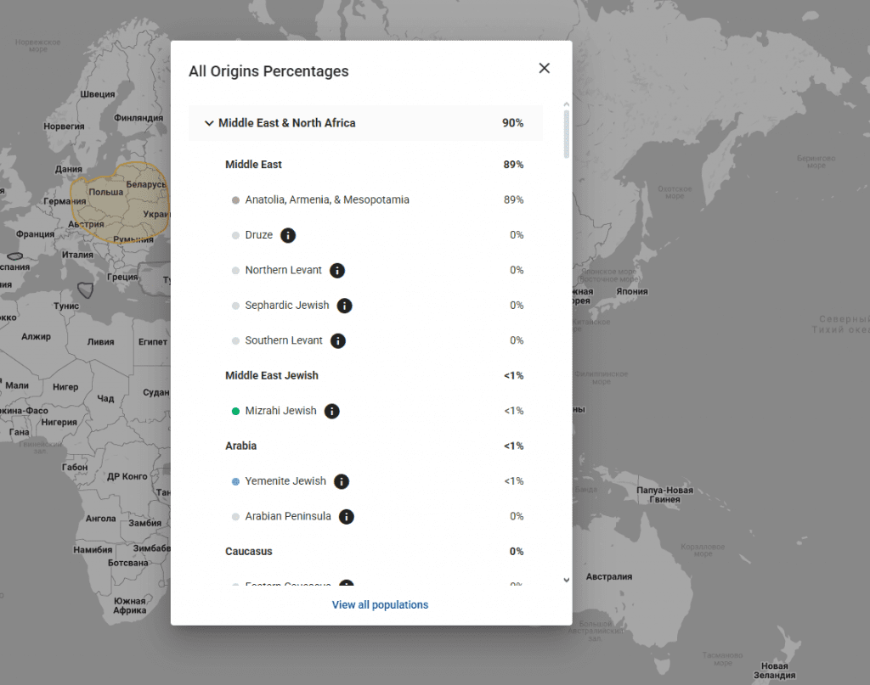View Mizrahi Jewish info icon
This screenshot has height=685, width=870.
click(332, 412)
